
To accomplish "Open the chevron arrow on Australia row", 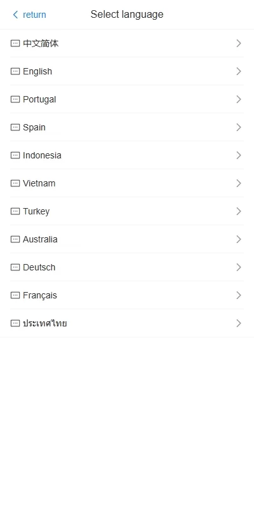I will click(239, 239).
